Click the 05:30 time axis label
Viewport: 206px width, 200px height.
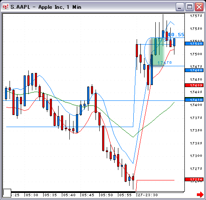tap(32, 195)
